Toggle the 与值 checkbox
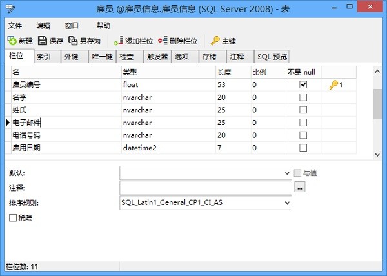This screenshot has width=387, height=276. (297, 173)
